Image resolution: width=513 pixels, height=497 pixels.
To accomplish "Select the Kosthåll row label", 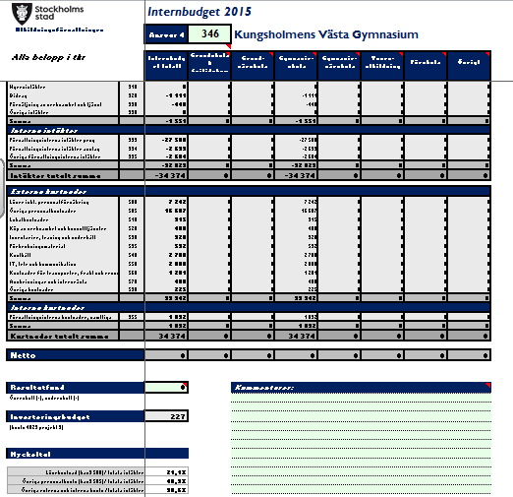I will 21,255.
